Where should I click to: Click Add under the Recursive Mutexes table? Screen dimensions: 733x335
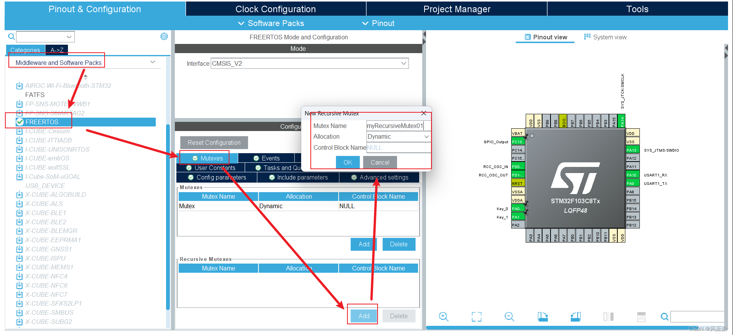[x=364, y=316]
